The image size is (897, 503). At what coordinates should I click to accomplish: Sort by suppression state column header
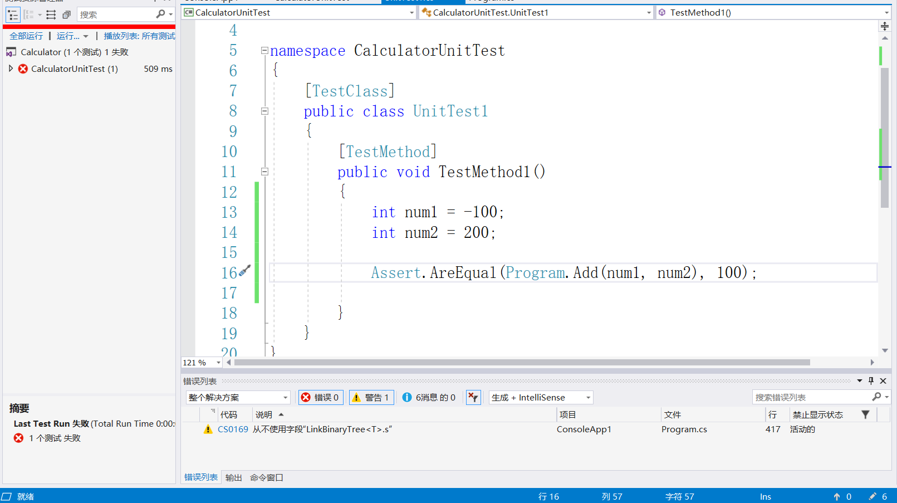tap(817, 415)
